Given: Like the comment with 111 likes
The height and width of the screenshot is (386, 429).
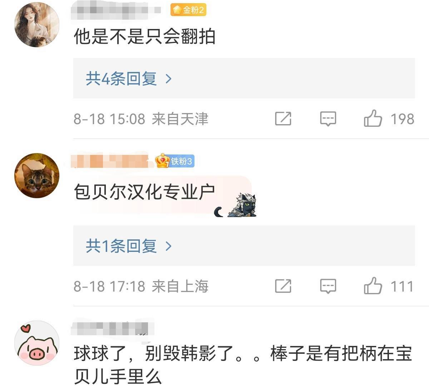Looking at the screenshot, I should (373, 286).
